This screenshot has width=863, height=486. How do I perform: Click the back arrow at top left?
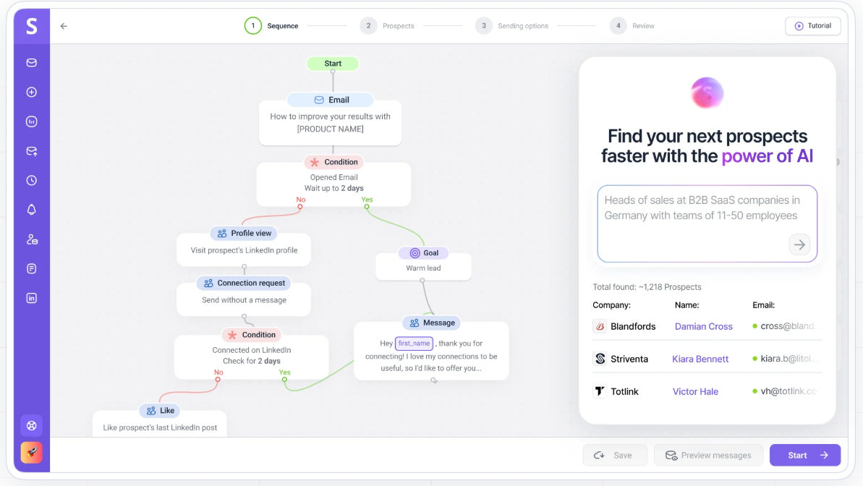pos(64,26)
